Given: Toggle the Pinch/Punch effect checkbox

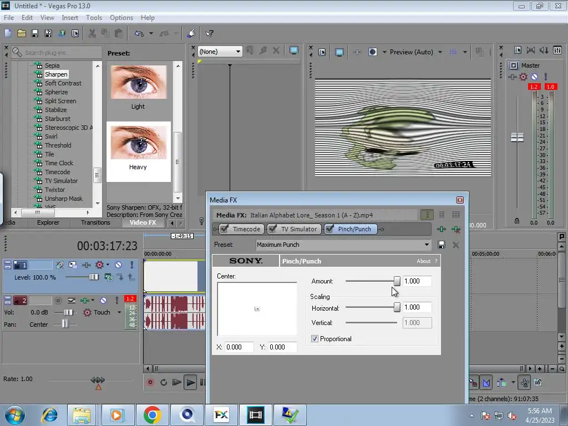Looking at the screenshot, I should (x=329, y=229).
